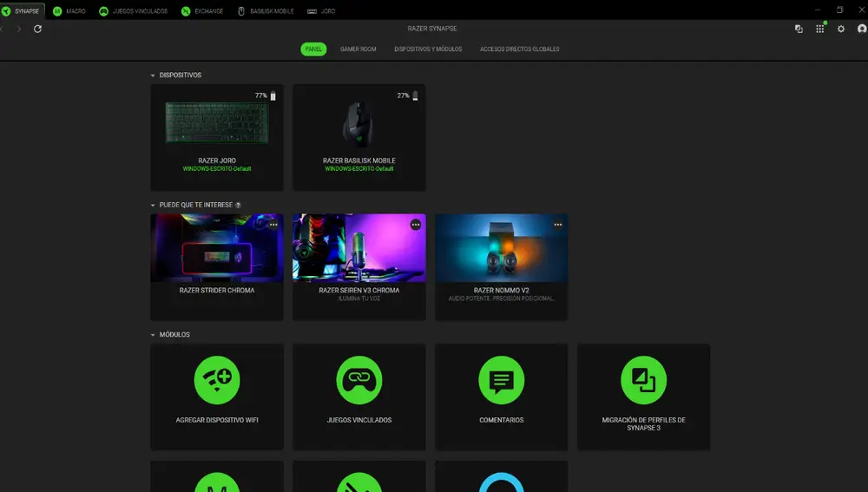Collapse the Dispositivos section
This screenshot has height=492, width=868.
[x=153, y=75]
